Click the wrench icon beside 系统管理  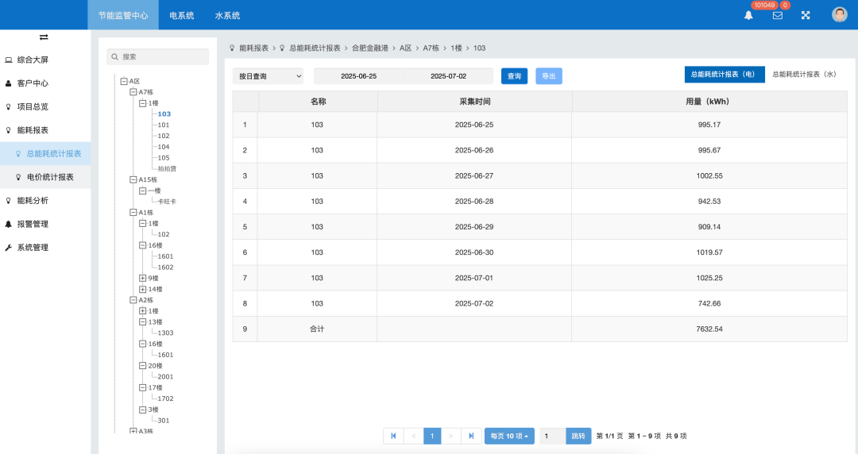(x=8, y=248)
